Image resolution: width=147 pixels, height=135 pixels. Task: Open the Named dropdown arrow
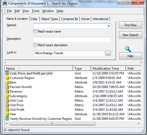click(109, 26)
